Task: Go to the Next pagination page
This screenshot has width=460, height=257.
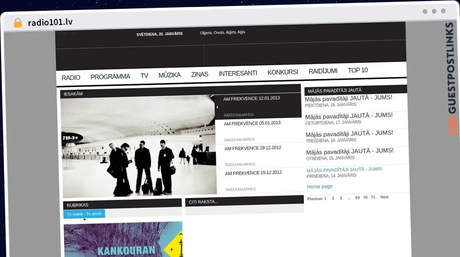Action: point(384,197)
